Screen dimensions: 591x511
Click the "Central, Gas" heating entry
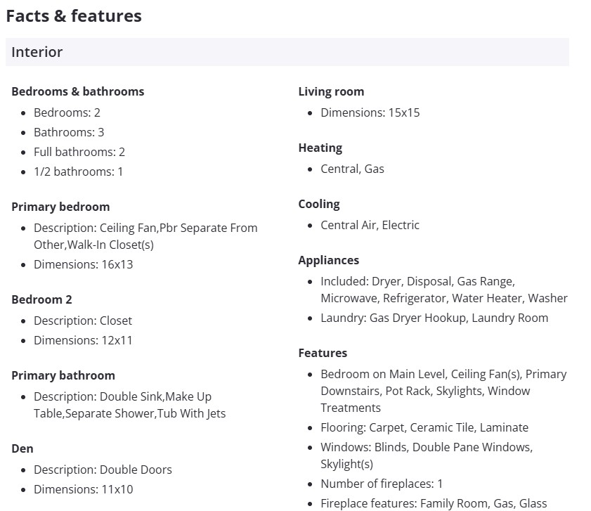352,169
